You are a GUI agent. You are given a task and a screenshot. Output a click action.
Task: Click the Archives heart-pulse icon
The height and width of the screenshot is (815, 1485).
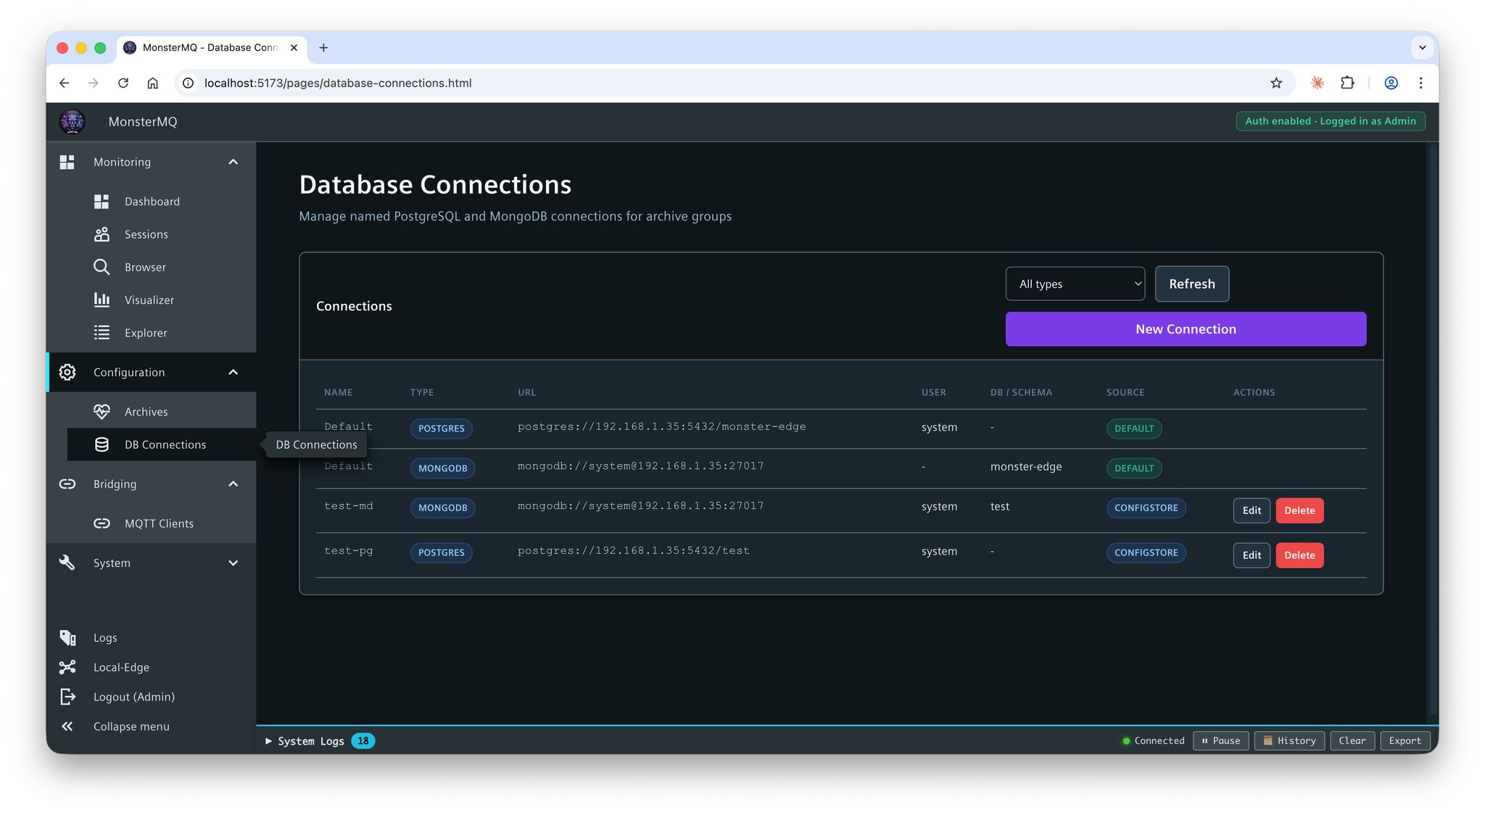tap(102, 411)
